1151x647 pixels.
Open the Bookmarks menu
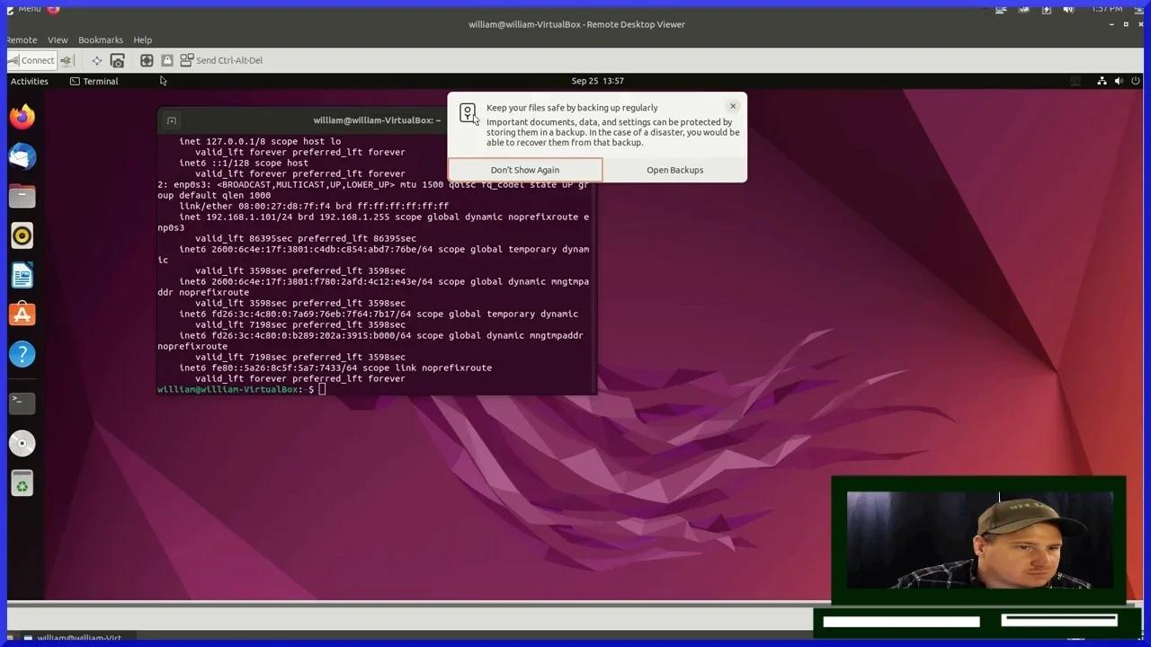100,40
